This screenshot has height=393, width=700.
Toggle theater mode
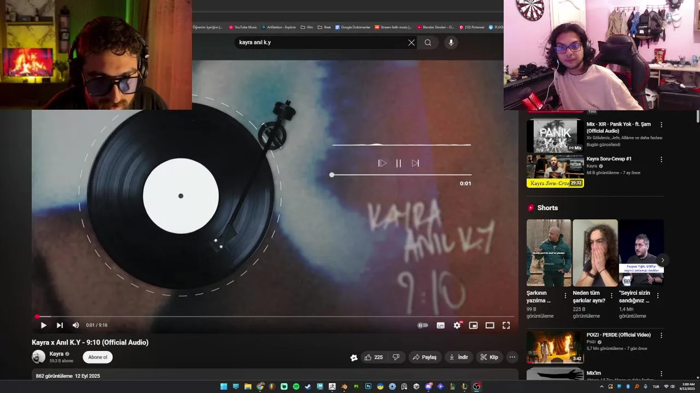point(490,325)
